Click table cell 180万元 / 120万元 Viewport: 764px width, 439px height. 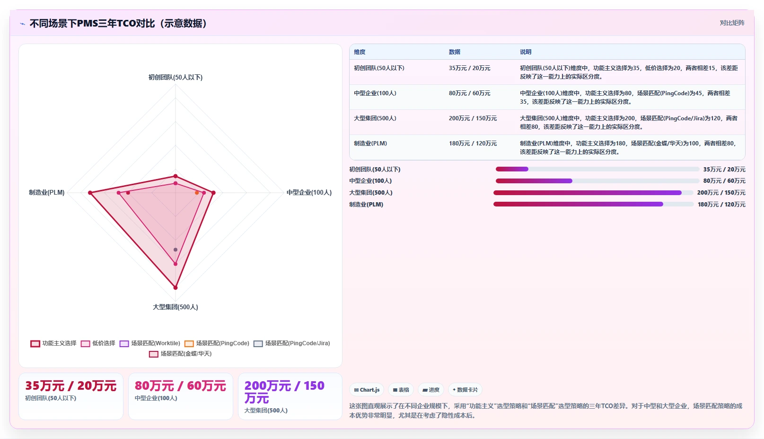coord(473,143)
